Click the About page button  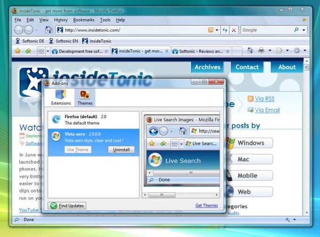click(x=287, y=67)
